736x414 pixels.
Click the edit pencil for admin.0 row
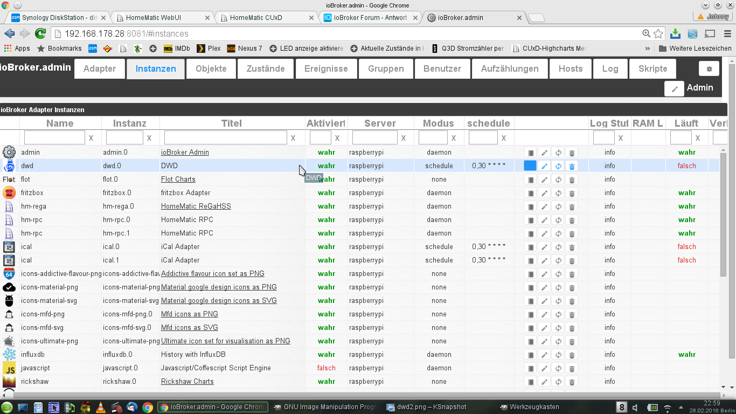click(544, 153)
